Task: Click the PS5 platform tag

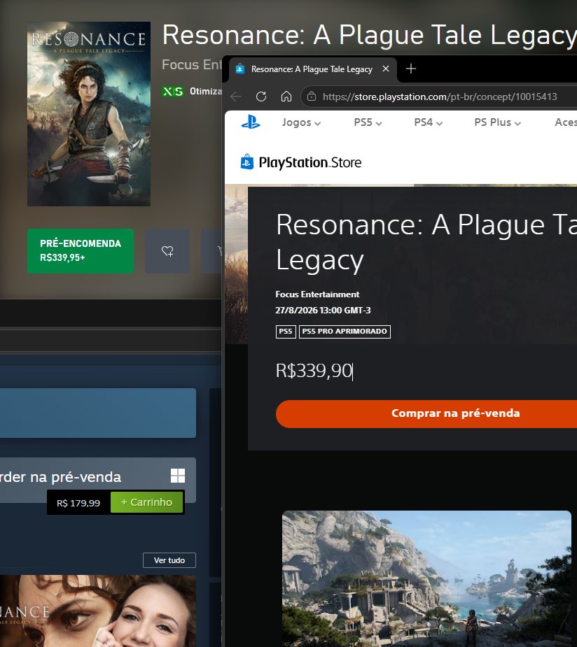Action: click(286, 332)
